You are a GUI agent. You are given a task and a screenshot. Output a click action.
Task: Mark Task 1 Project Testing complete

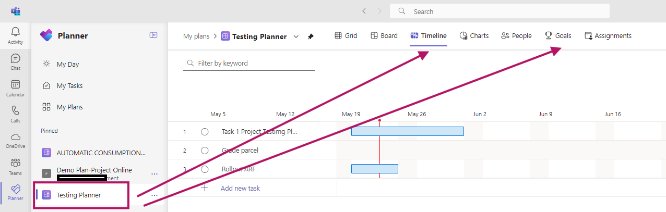(x=205, y=132)
